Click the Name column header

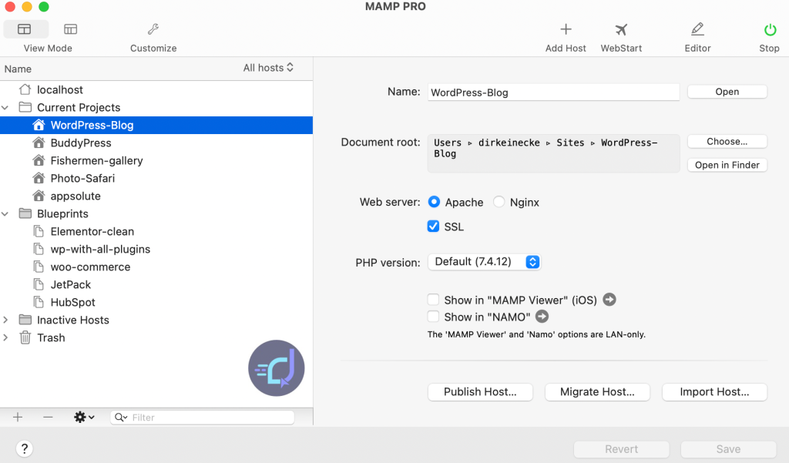[18, 69]
